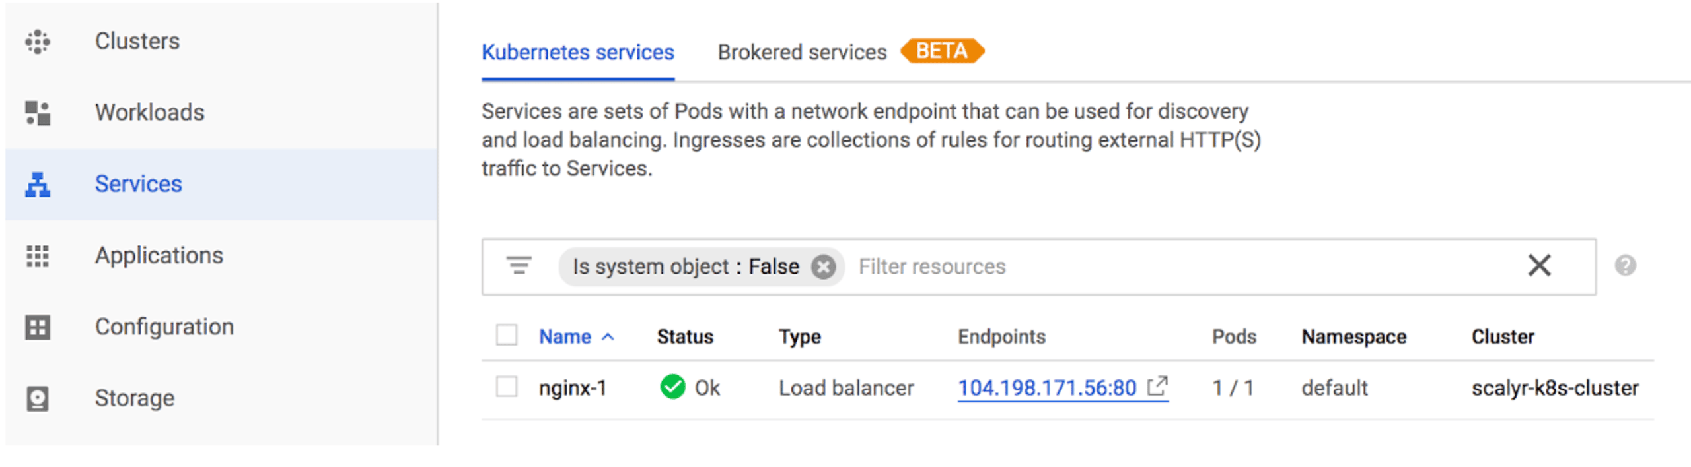Sort by the Name column arrow
1691x467 pixels.
pos(608,337)
